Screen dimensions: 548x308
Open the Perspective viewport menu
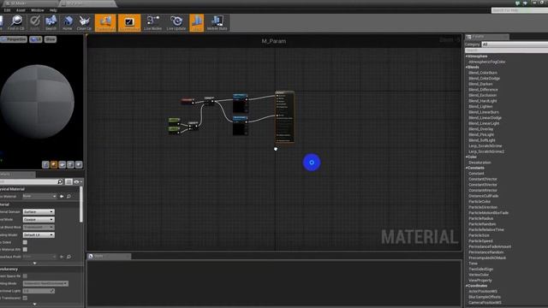point(14,39)
